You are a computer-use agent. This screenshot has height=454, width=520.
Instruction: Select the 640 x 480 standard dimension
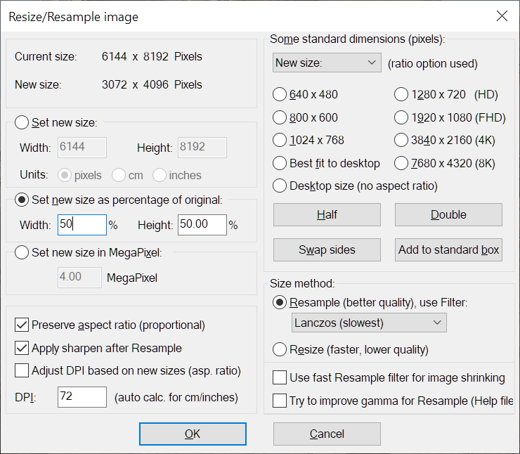[280, 94]
